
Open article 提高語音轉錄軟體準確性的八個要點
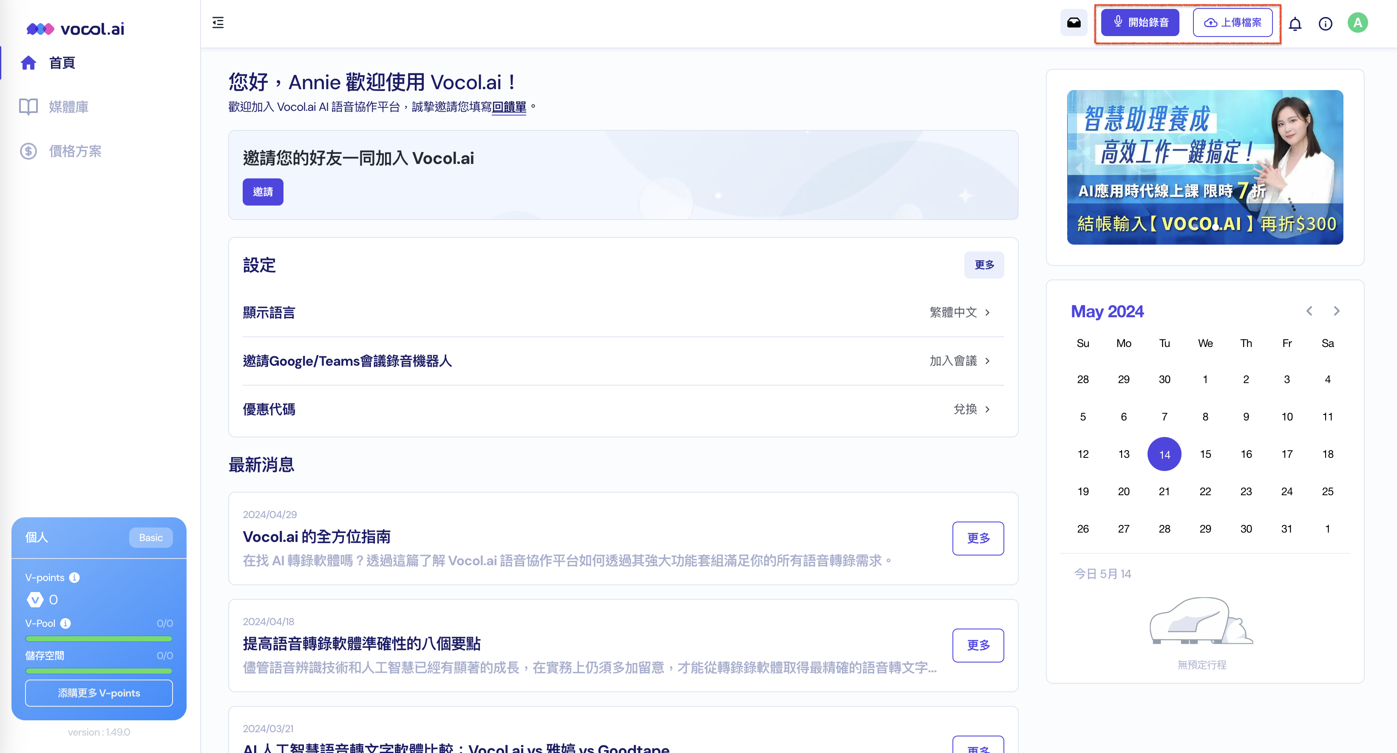pyautogui.click(x=362, y=643)
